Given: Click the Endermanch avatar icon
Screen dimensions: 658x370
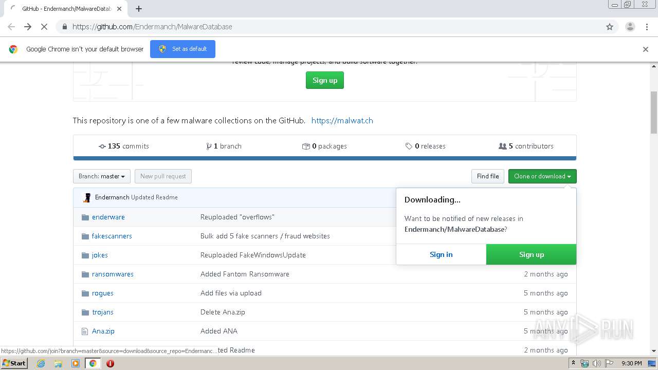Looking at the screenshot, I should pos(87,197).
